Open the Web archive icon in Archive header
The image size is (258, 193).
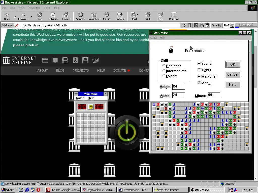click(45, 60)
